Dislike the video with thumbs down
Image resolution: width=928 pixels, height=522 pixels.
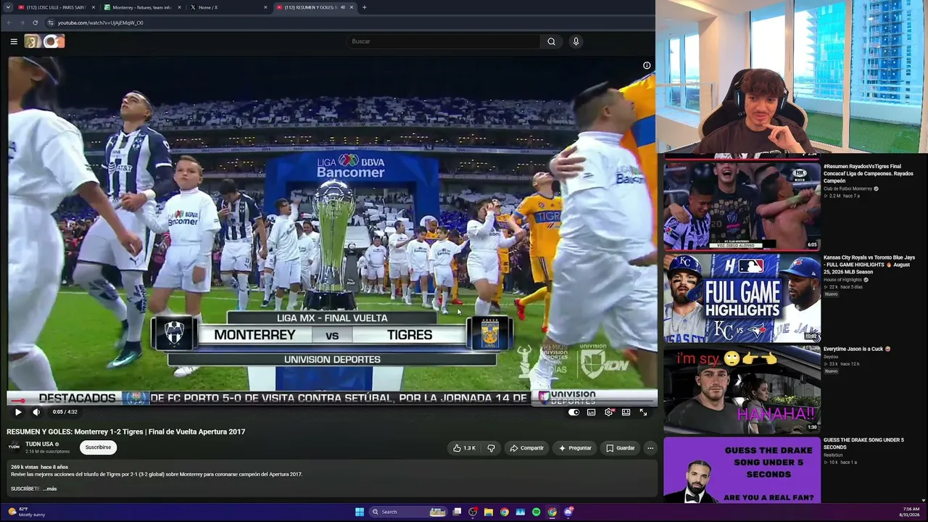point(491,448)
